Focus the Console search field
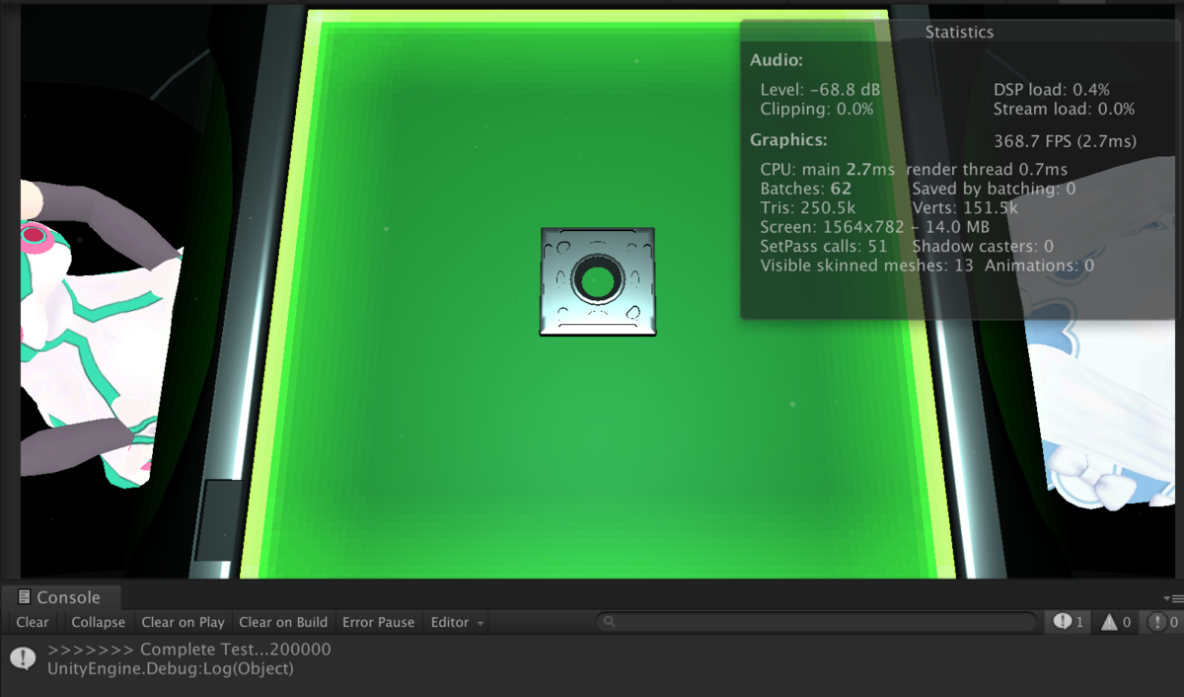 click(816, 622)
